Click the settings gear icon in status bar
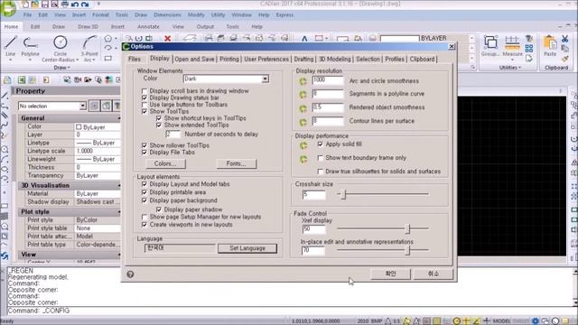 click(536, 321)
